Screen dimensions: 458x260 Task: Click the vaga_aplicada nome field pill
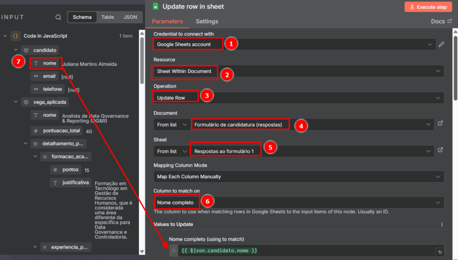tap(45, 115)
